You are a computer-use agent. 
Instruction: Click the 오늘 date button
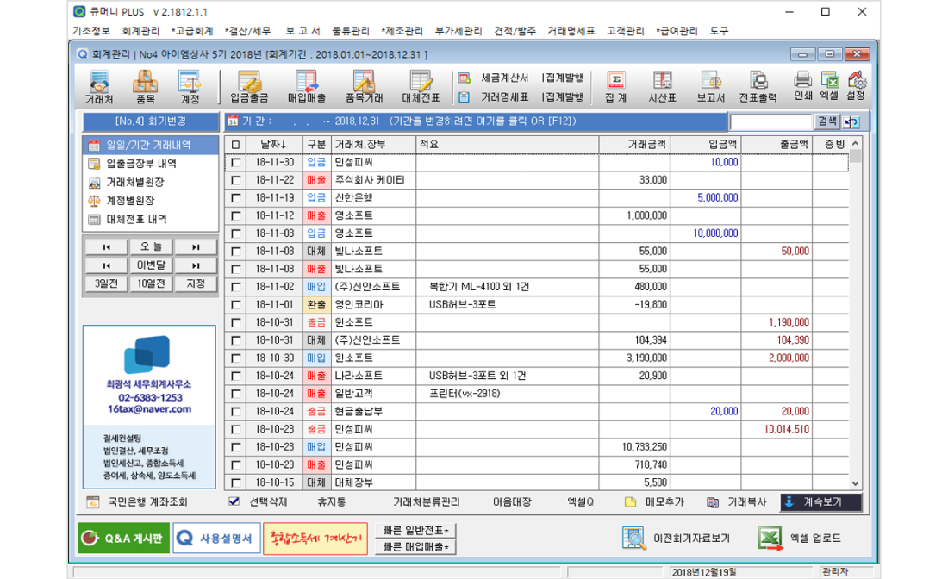[151, 246]
